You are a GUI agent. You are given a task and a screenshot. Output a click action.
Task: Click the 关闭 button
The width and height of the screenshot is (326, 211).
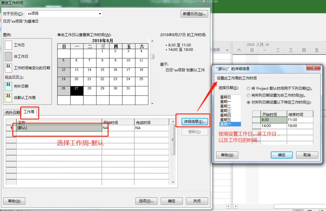[x=197, y=201]
